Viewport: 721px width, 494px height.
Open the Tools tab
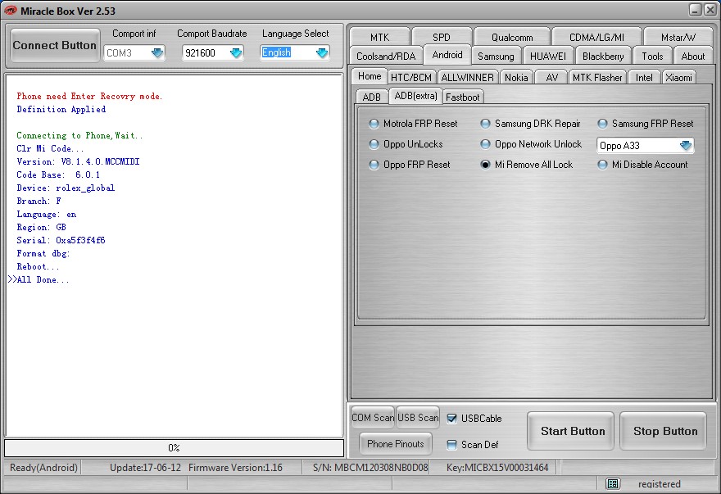[x=652, y=56]
